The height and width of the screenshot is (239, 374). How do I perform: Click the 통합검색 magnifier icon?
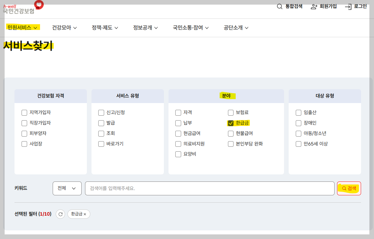pyautogui.click(x=279, y=6)
